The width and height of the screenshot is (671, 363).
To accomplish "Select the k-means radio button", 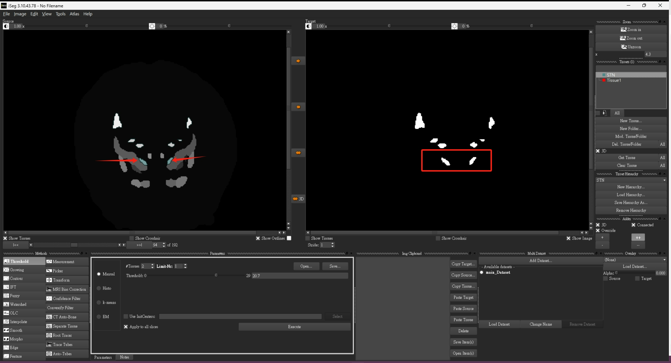I will [x=99, y=303].
